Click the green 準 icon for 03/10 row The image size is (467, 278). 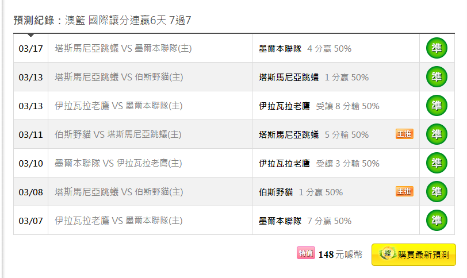point(437,163)
